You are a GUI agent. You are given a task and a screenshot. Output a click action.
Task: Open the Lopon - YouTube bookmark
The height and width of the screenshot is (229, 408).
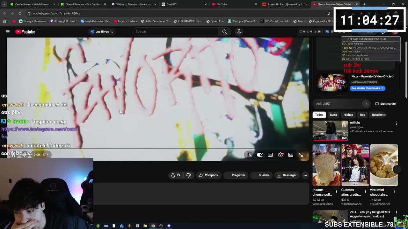[126, 21]
